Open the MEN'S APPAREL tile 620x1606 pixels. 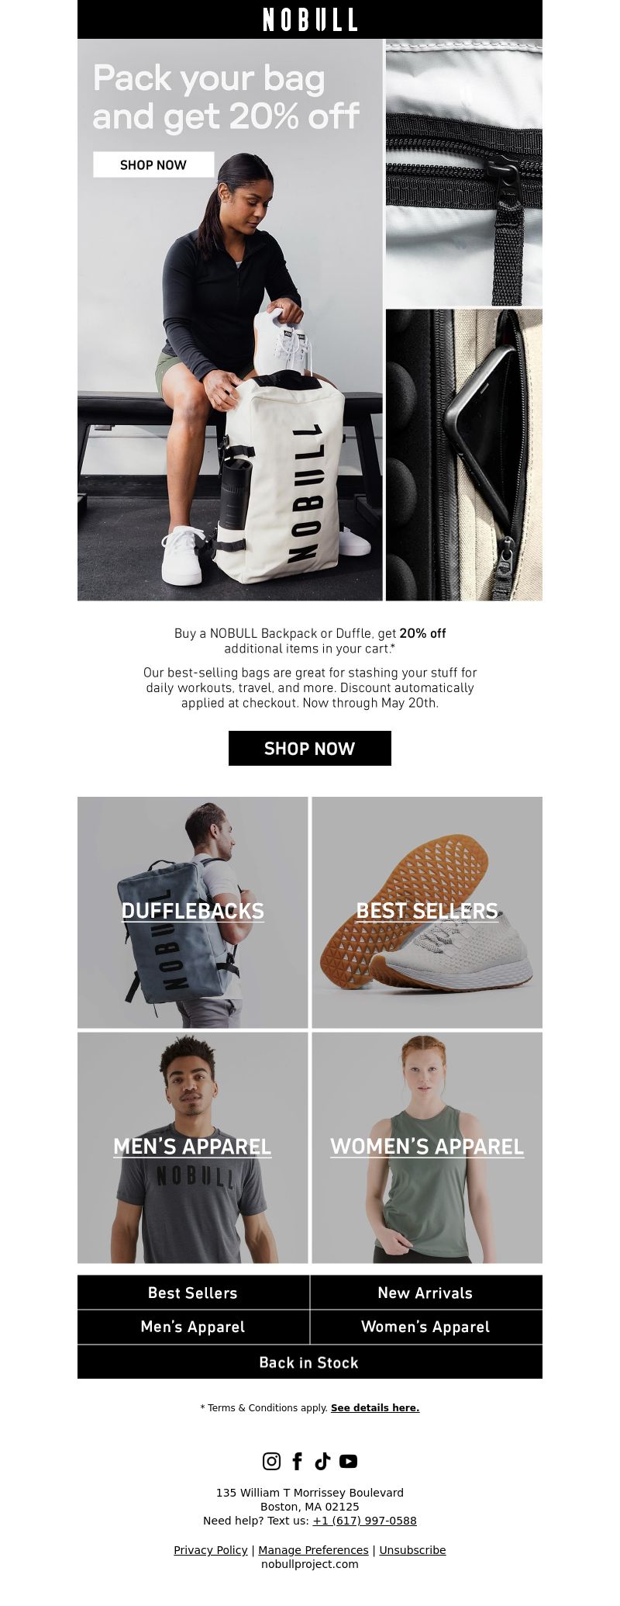click(x=193, y=1147)
